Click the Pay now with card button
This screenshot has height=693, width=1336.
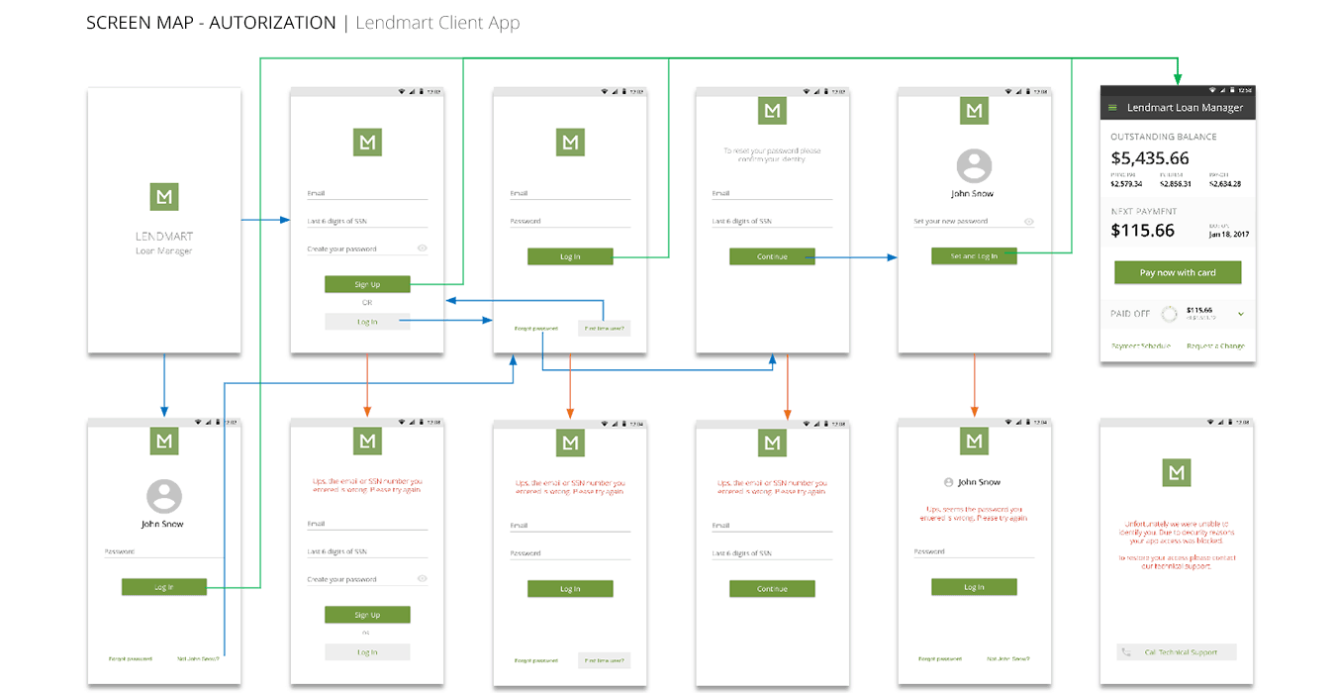coord(1178,272)
